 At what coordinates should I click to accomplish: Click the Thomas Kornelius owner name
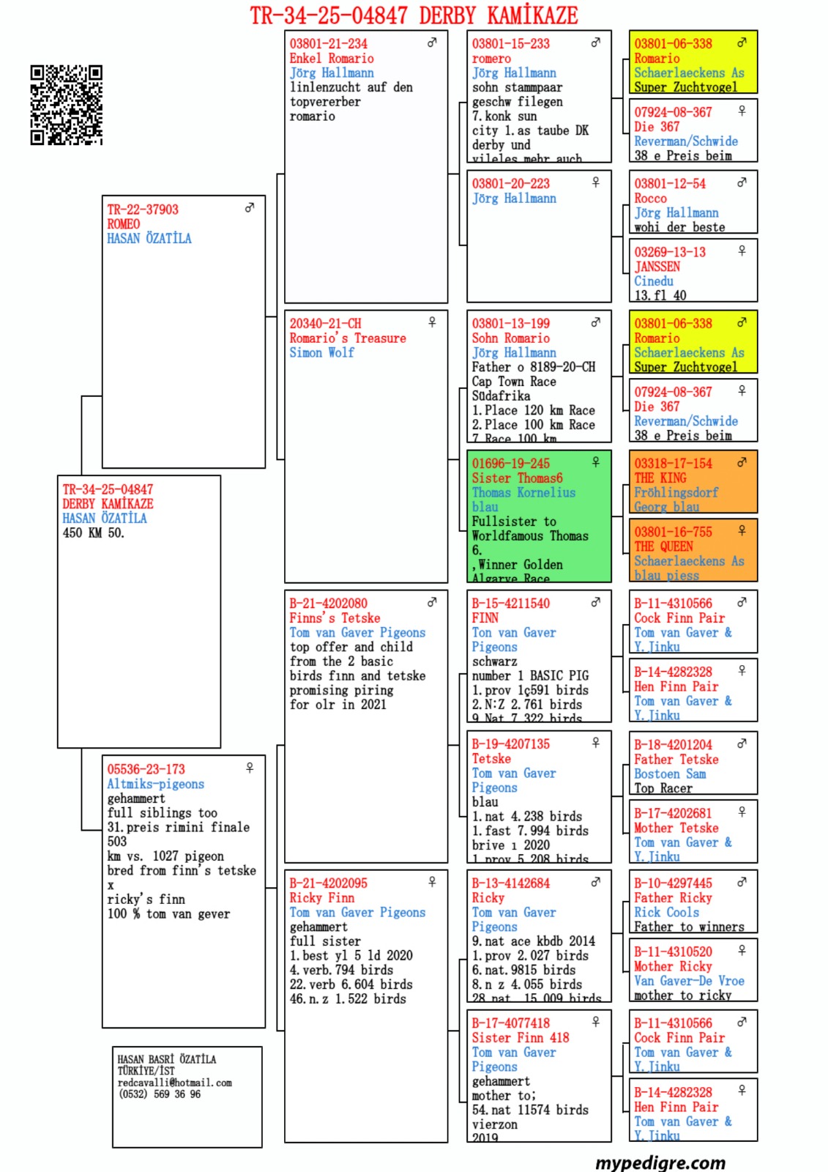tap(523, 492)
